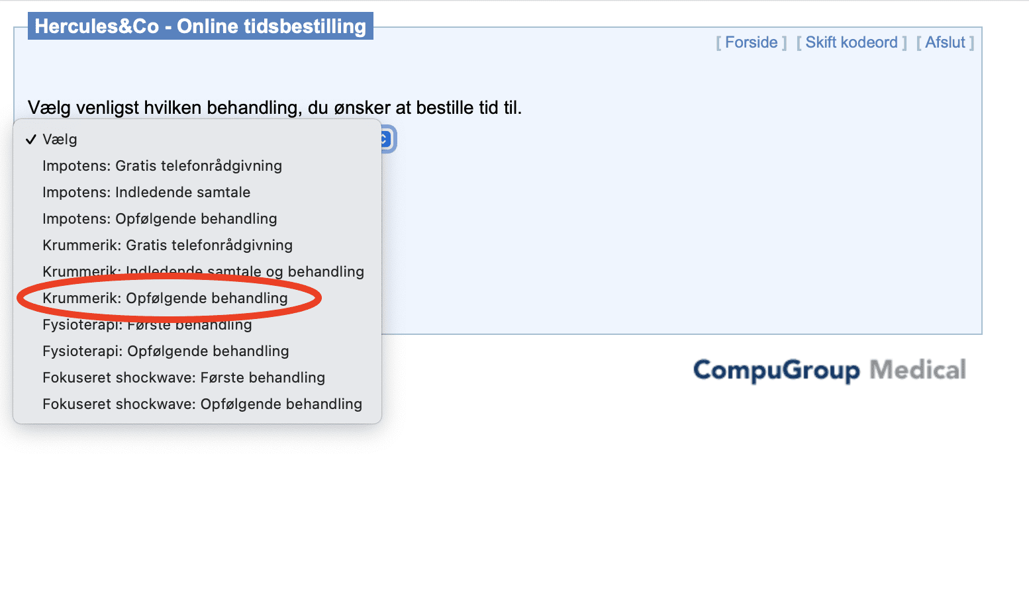1029x593 pixels.
Task: Choose Impotens: Gratis telefonrådgivning
Action: (x=197, y=165)
